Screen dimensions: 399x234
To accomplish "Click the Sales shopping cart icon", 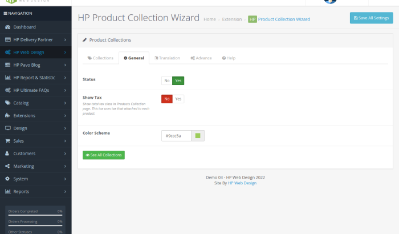I will click(x=7, y=141).
